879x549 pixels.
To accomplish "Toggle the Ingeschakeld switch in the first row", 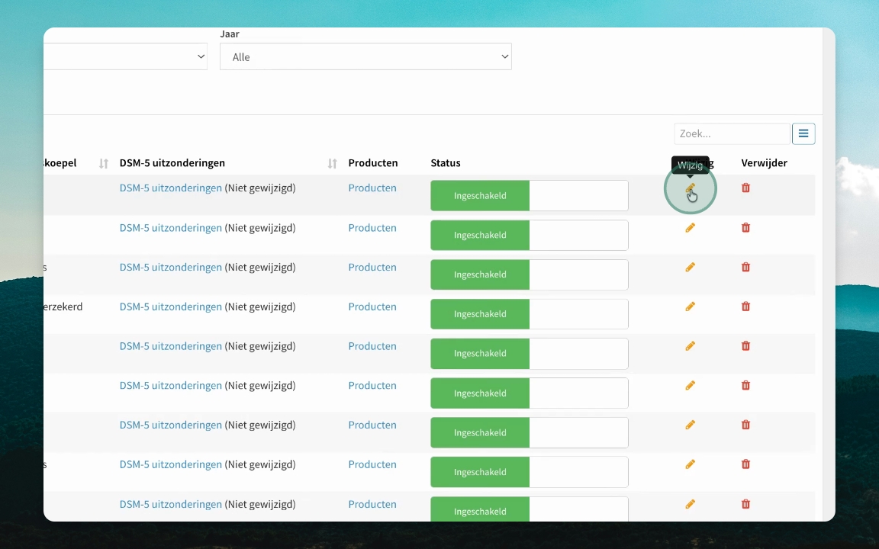I will coord(530,195).
